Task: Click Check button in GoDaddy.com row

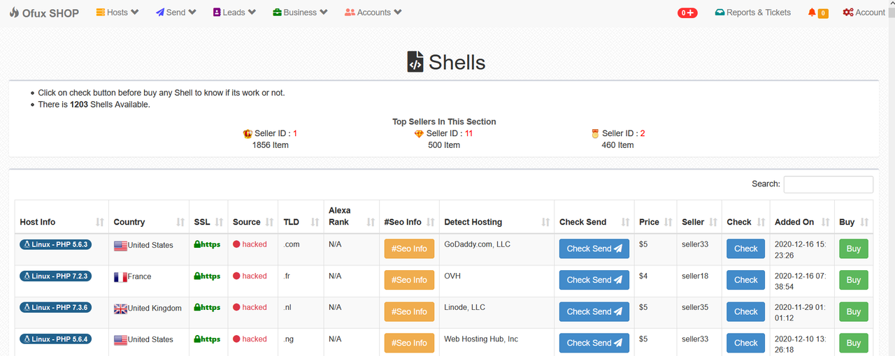Action: click(x=746, y=249)
